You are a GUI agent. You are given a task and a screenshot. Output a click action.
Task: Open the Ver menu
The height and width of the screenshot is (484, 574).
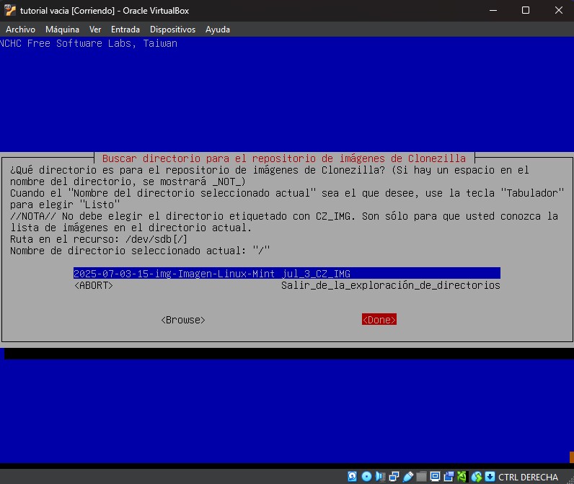[x=95, y=30]
